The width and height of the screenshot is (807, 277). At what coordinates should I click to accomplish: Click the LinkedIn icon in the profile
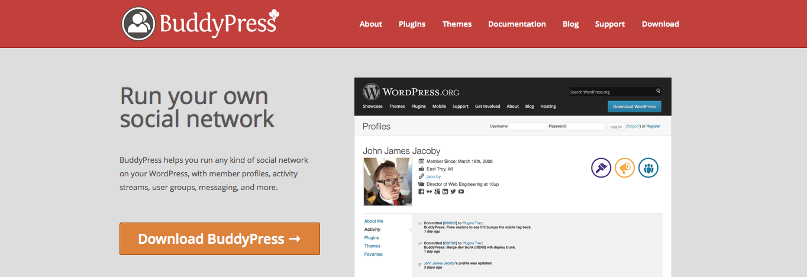(445, 192)
